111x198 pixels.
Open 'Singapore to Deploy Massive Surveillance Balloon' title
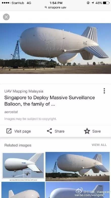click(49, 101)
